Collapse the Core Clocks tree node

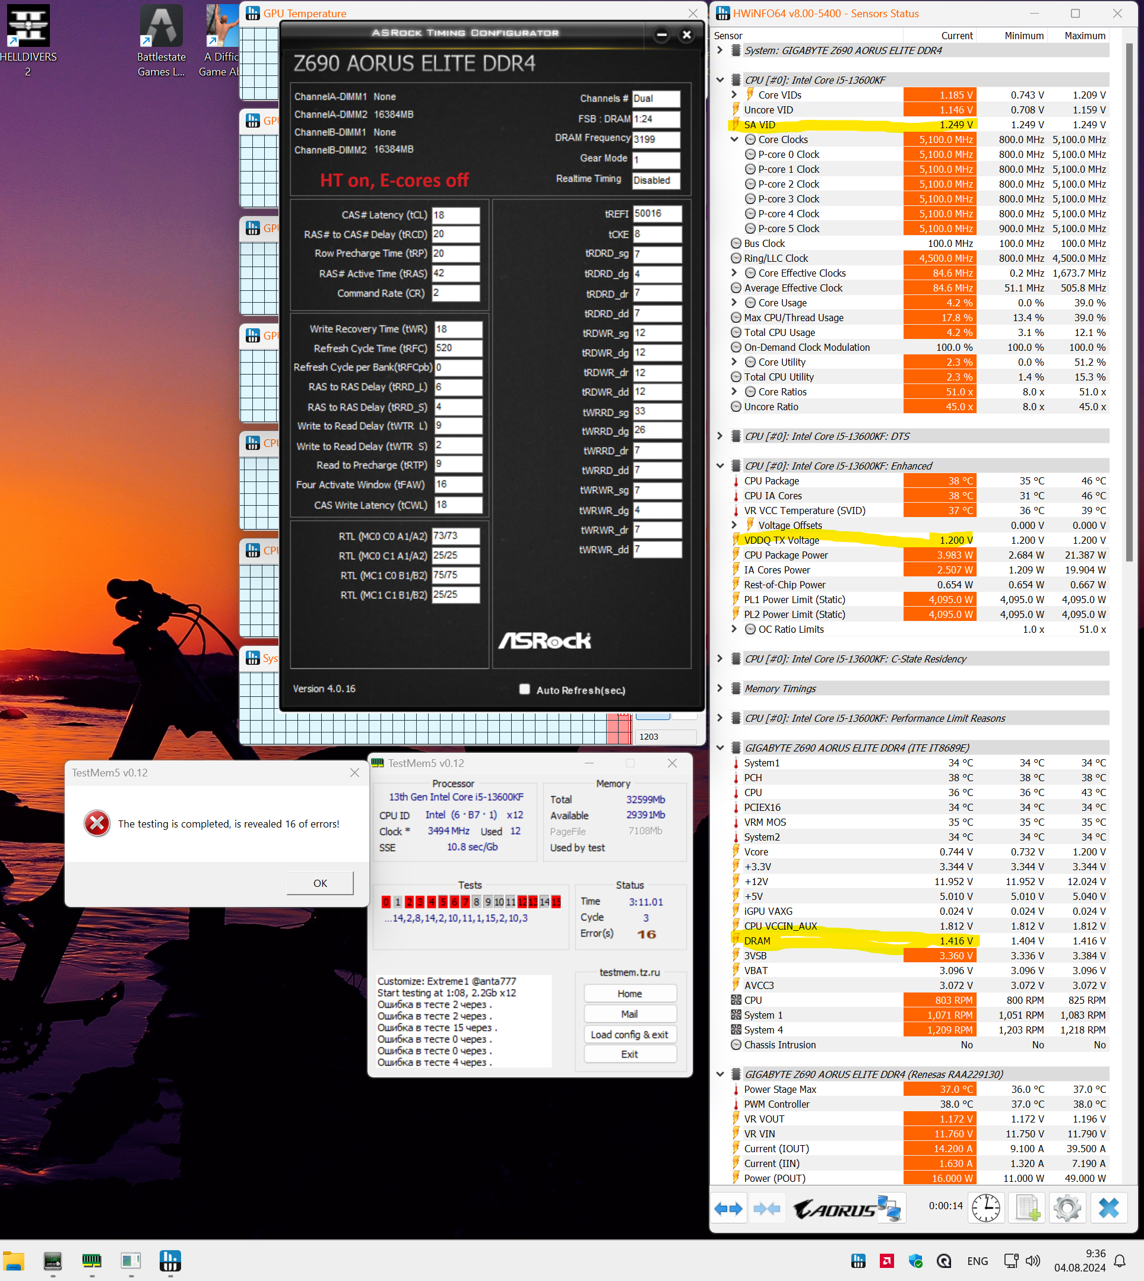click(734, 139)
